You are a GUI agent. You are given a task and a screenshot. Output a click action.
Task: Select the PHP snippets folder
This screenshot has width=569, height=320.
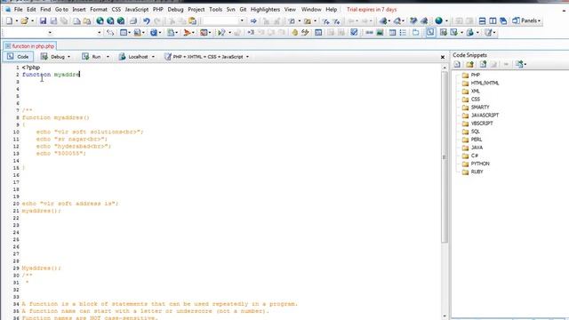pyautogui.click(x=471, y=75)
